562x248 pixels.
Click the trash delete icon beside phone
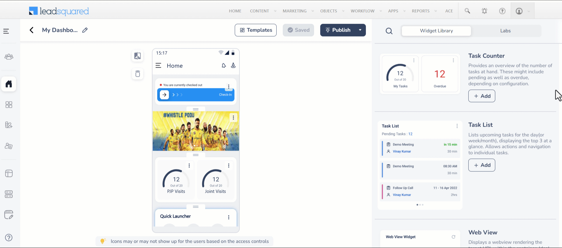coord(138,74)
